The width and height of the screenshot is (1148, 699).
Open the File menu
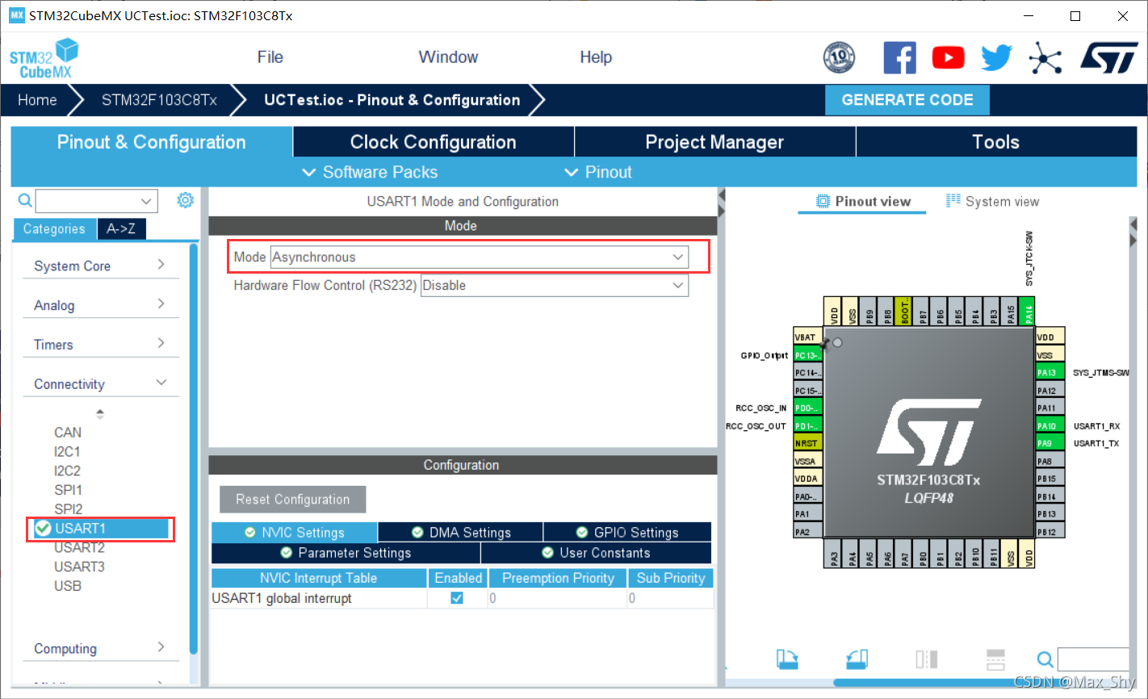point(270,57)
